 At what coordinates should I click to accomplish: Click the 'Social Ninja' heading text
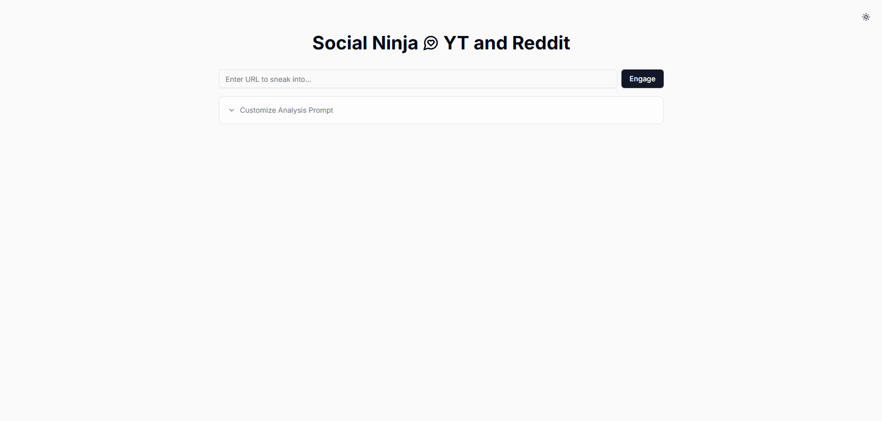(365, 43)
